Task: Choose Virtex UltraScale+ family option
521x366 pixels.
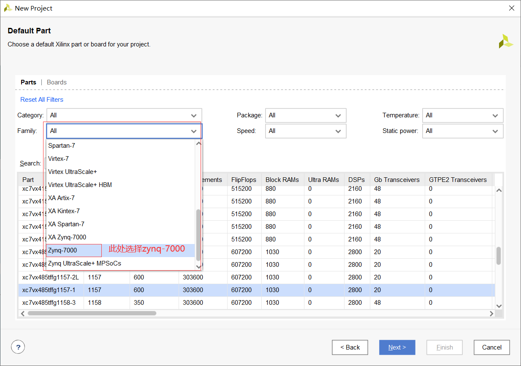Action: (120, 172)
